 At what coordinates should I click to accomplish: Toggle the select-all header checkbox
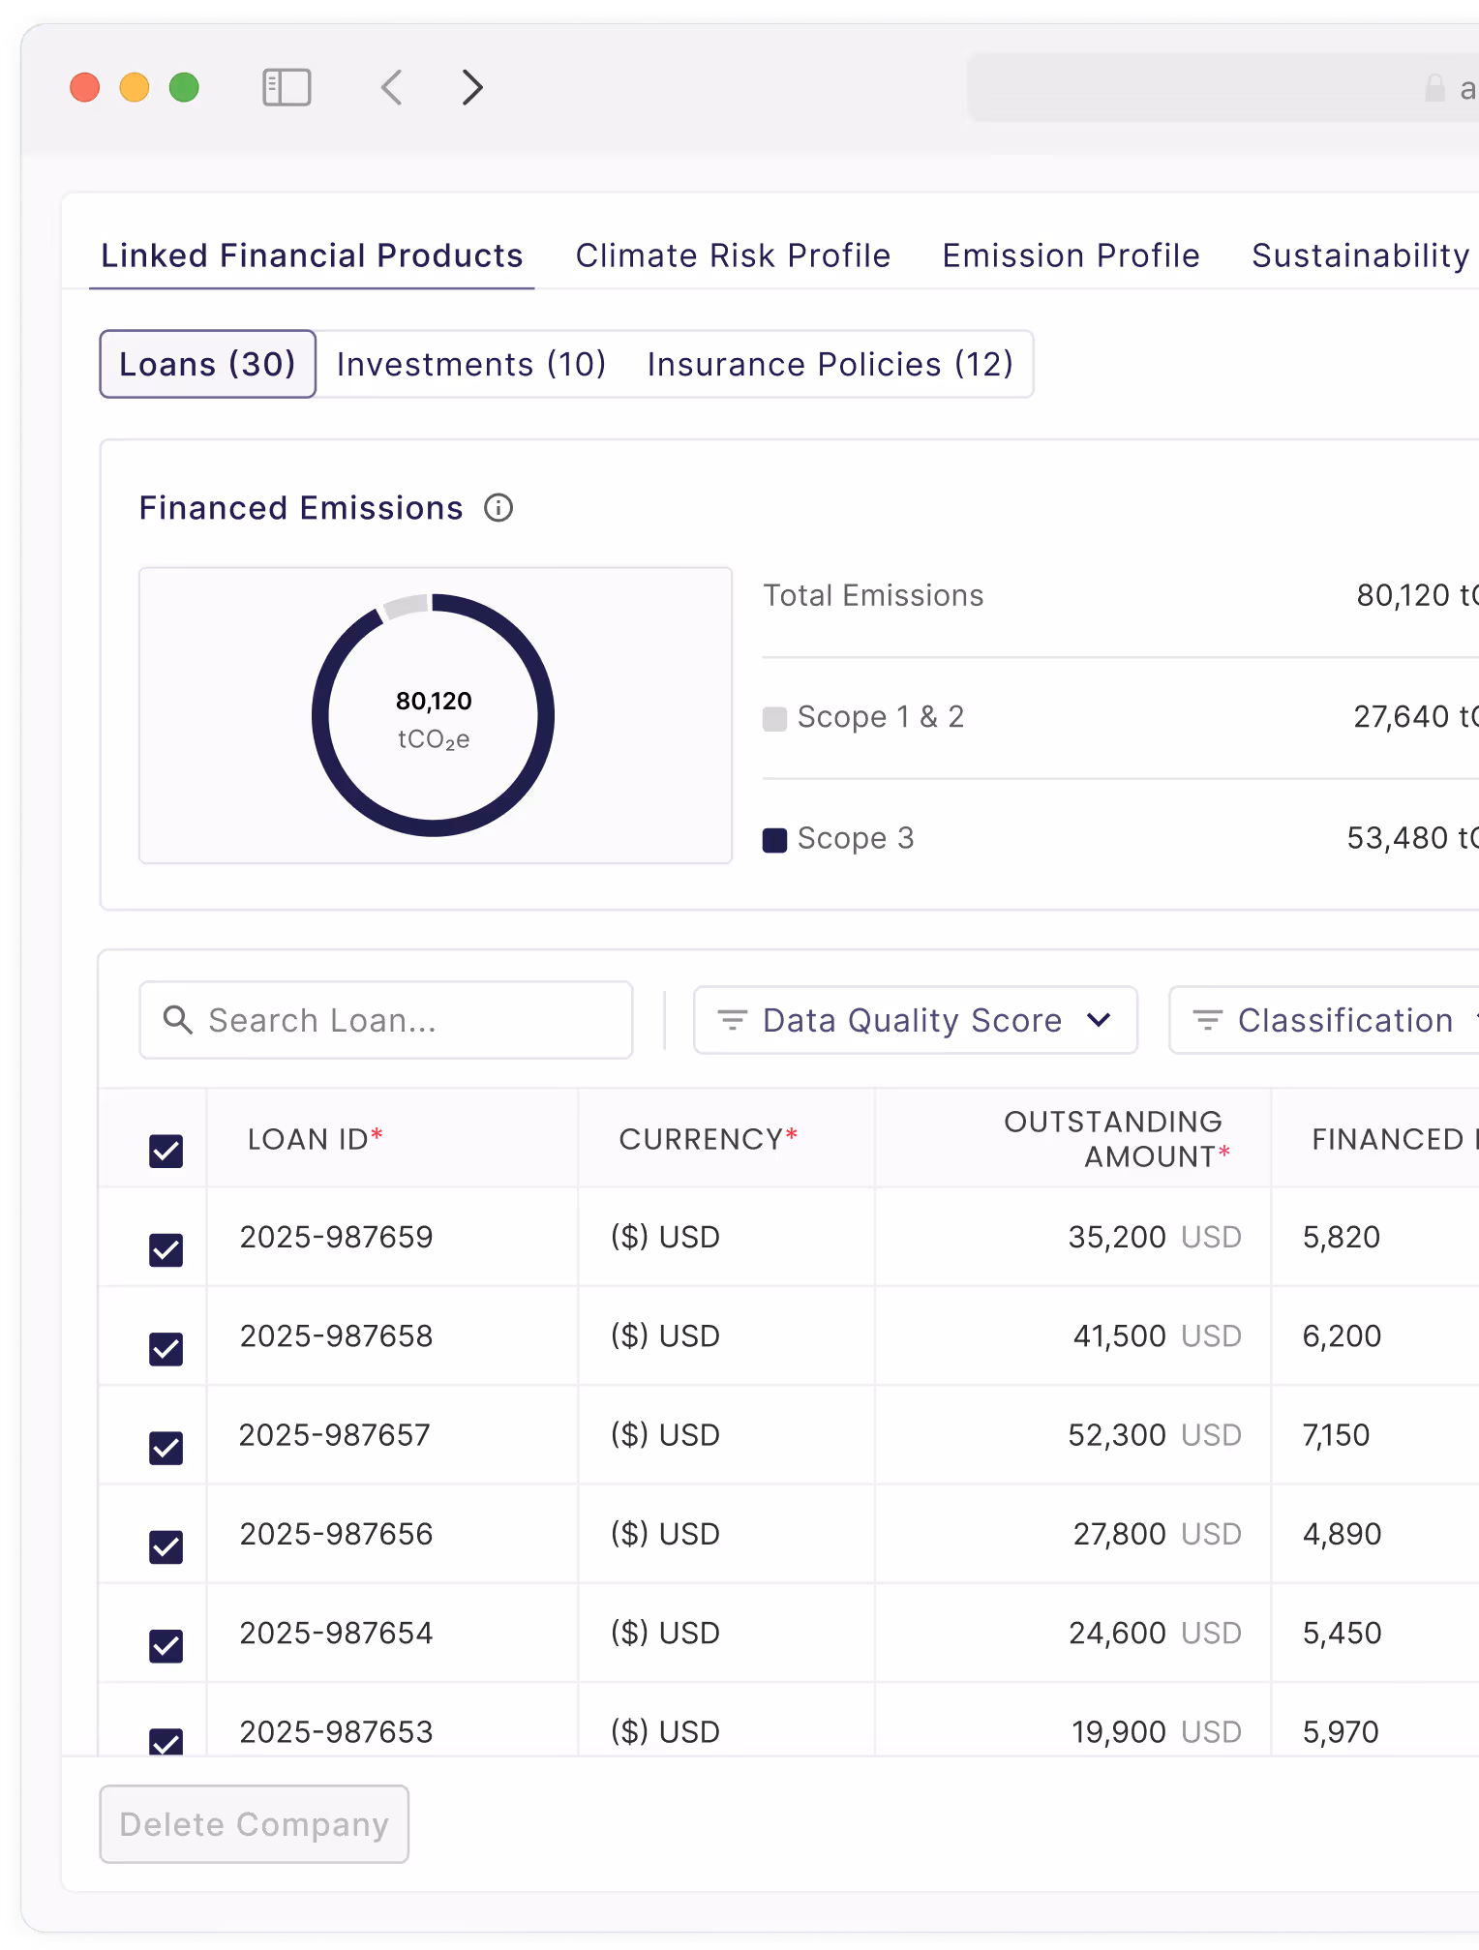coord(166,1151)
